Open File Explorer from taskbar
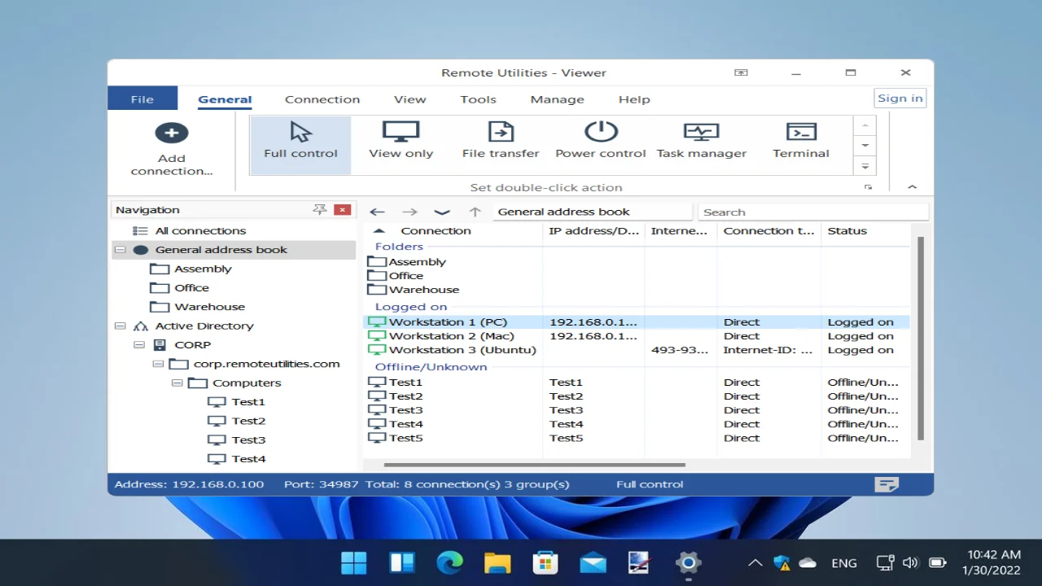Screen dimensions: 1042x586 [497, 562]
